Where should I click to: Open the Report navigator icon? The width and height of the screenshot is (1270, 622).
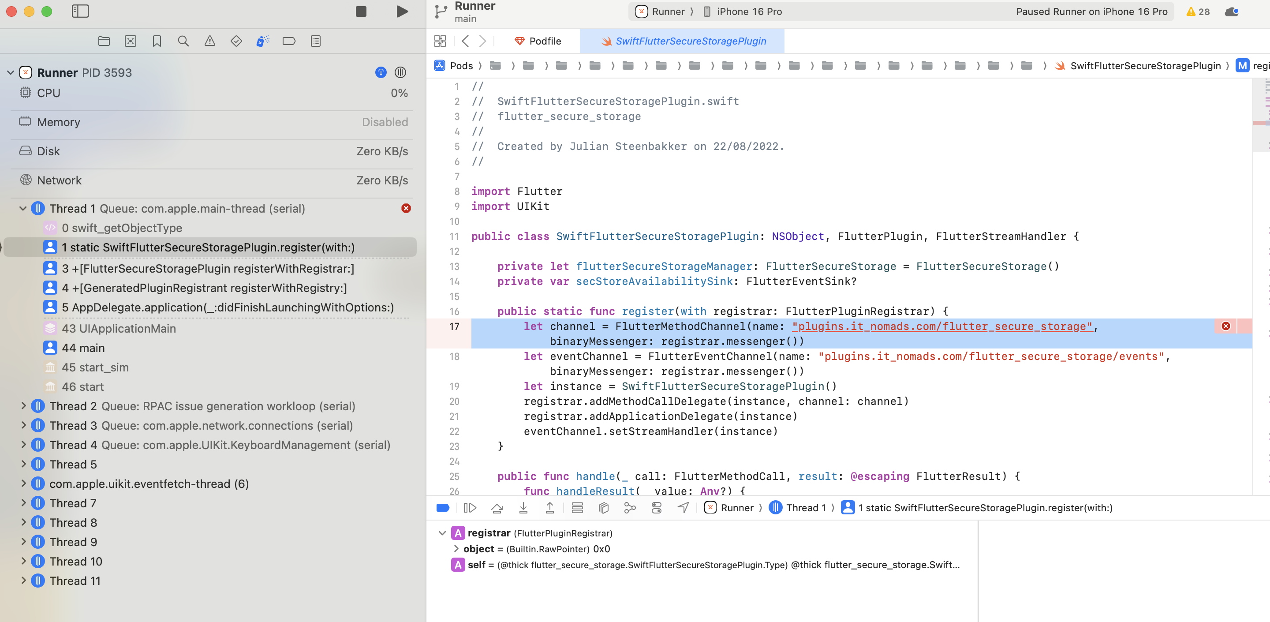click(316, 41)
